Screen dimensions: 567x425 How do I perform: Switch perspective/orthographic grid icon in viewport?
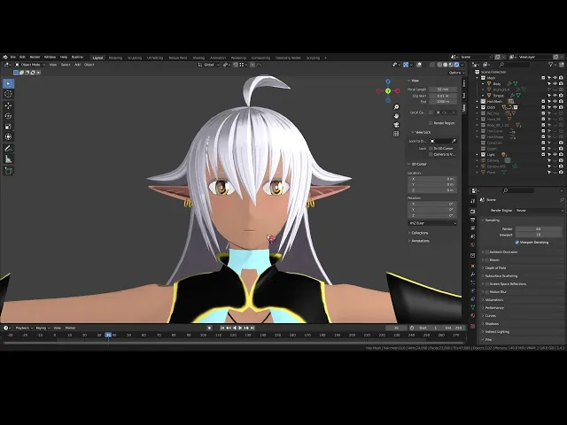pos(396,134)
